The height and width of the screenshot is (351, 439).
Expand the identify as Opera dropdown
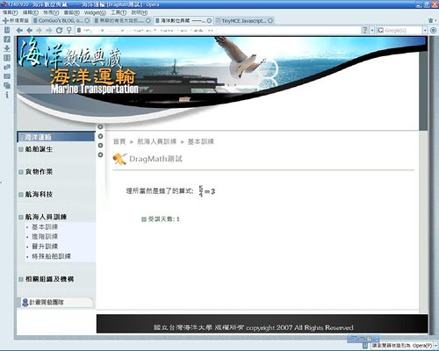pyautogui.click(x=435, y=346)
